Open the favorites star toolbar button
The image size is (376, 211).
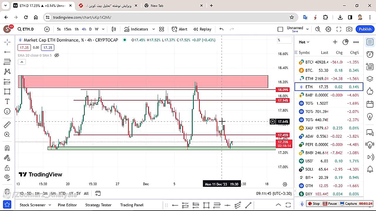[x=7, y=205]
